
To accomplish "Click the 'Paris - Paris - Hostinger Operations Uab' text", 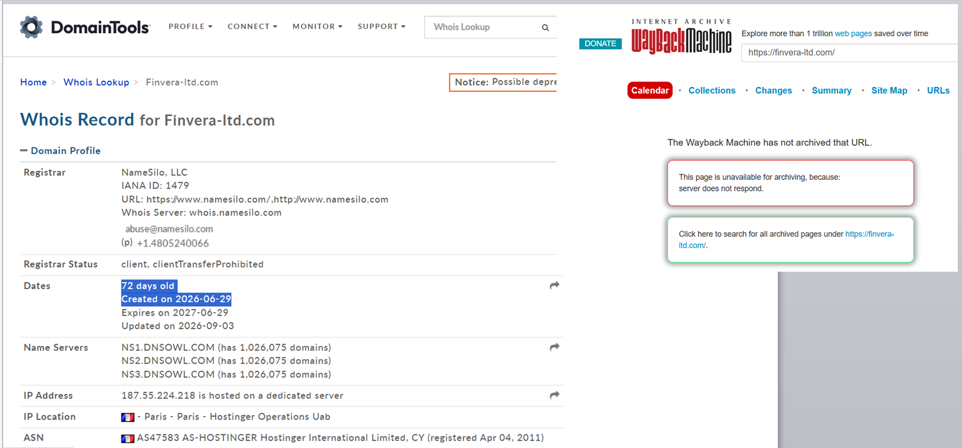I will tap(237, 417).
